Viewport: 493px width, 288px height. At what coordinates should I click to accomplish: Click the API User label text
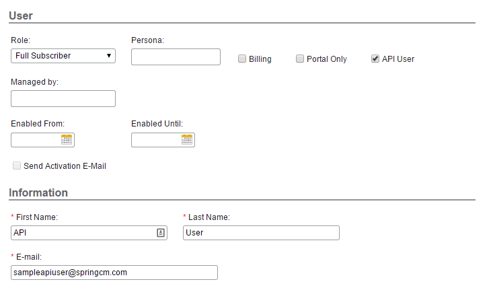[x=398, y=59]
